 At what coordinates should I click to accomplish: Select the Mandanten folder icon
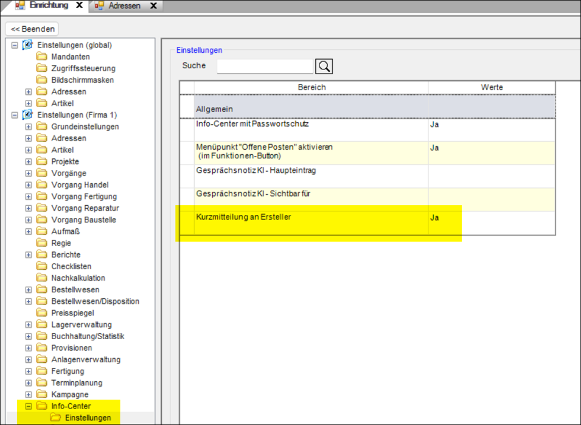(x=42, y=57)
